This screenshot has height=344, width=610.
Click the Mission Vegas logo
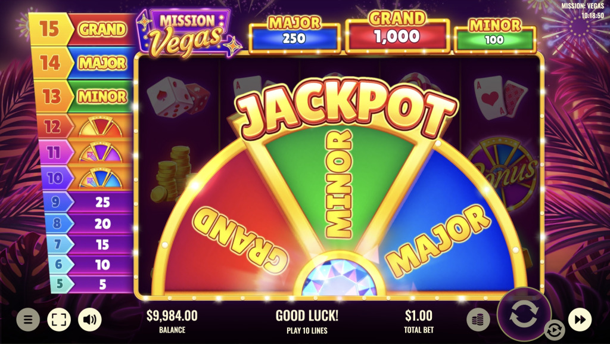188,32
